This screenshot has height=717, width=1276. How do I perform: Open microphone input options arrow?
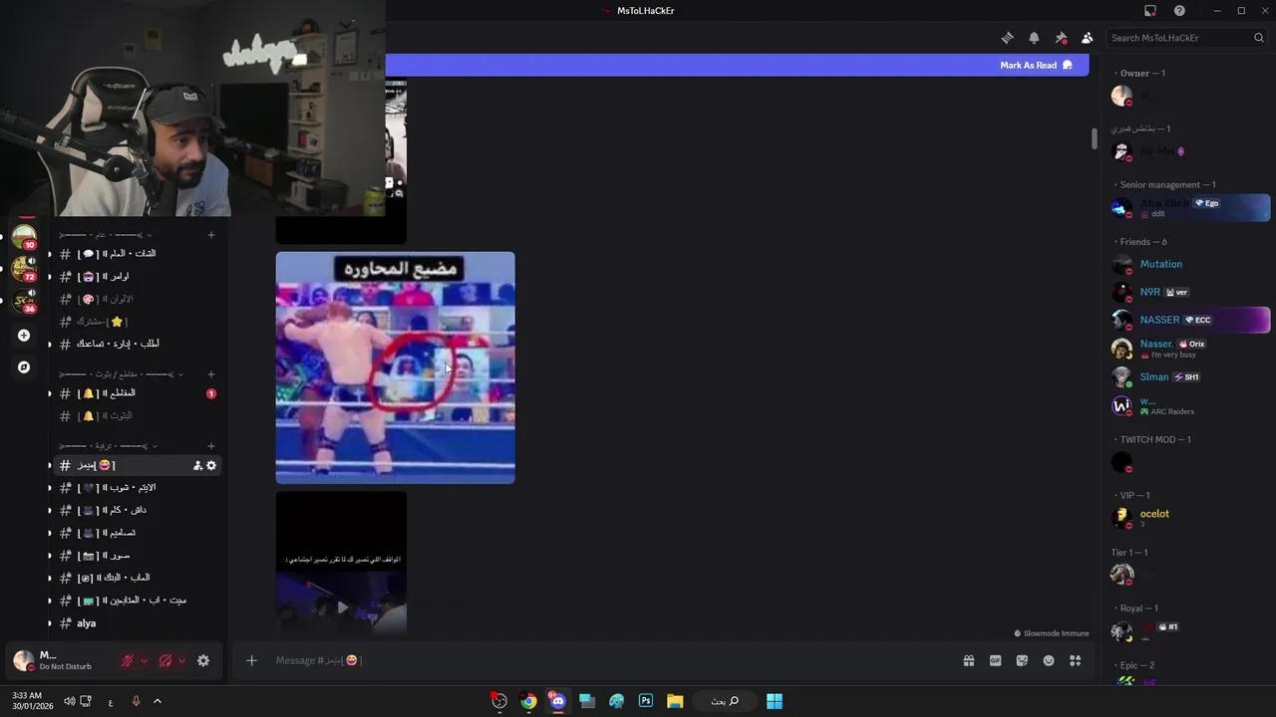144,660
